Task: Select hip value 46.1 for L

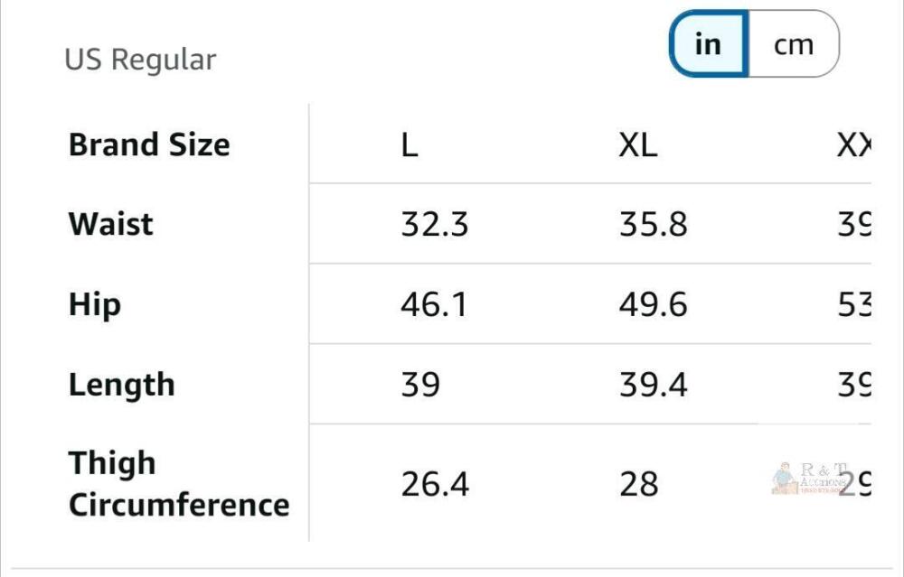Action: 434,304
